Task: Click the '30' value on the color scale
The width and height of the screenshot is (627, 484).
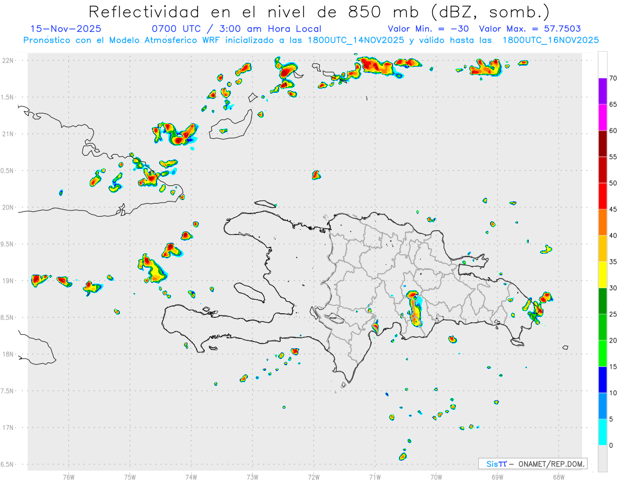Action: pyautogui.click(x=613, y=288)
